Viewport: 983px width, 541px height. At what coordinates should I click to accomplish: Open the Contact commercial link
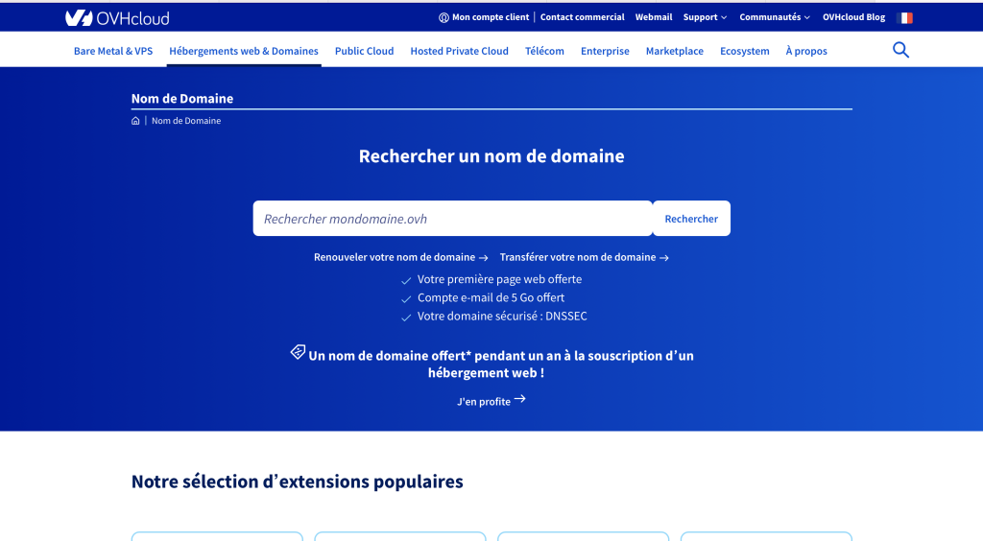pyautogui.click(x=583, y=17)
